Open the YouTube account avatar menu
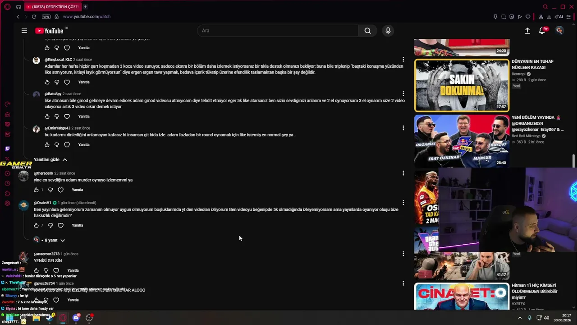Viewport: 577px width, 325px height. coord(559,31)
